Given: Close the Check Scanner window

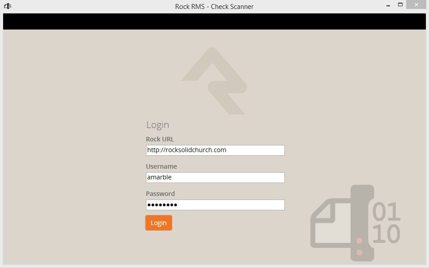Looking at the screenshot, I should 416,5.
